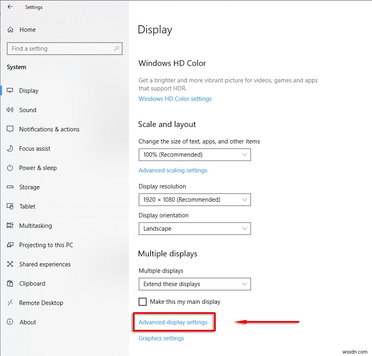Screen dimensions: 372x356
Task: Click inside the Find a setting search box
Action: click(60, 48)
